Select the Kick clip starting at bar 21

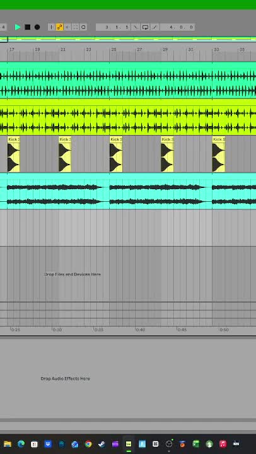tap(65, 154)
